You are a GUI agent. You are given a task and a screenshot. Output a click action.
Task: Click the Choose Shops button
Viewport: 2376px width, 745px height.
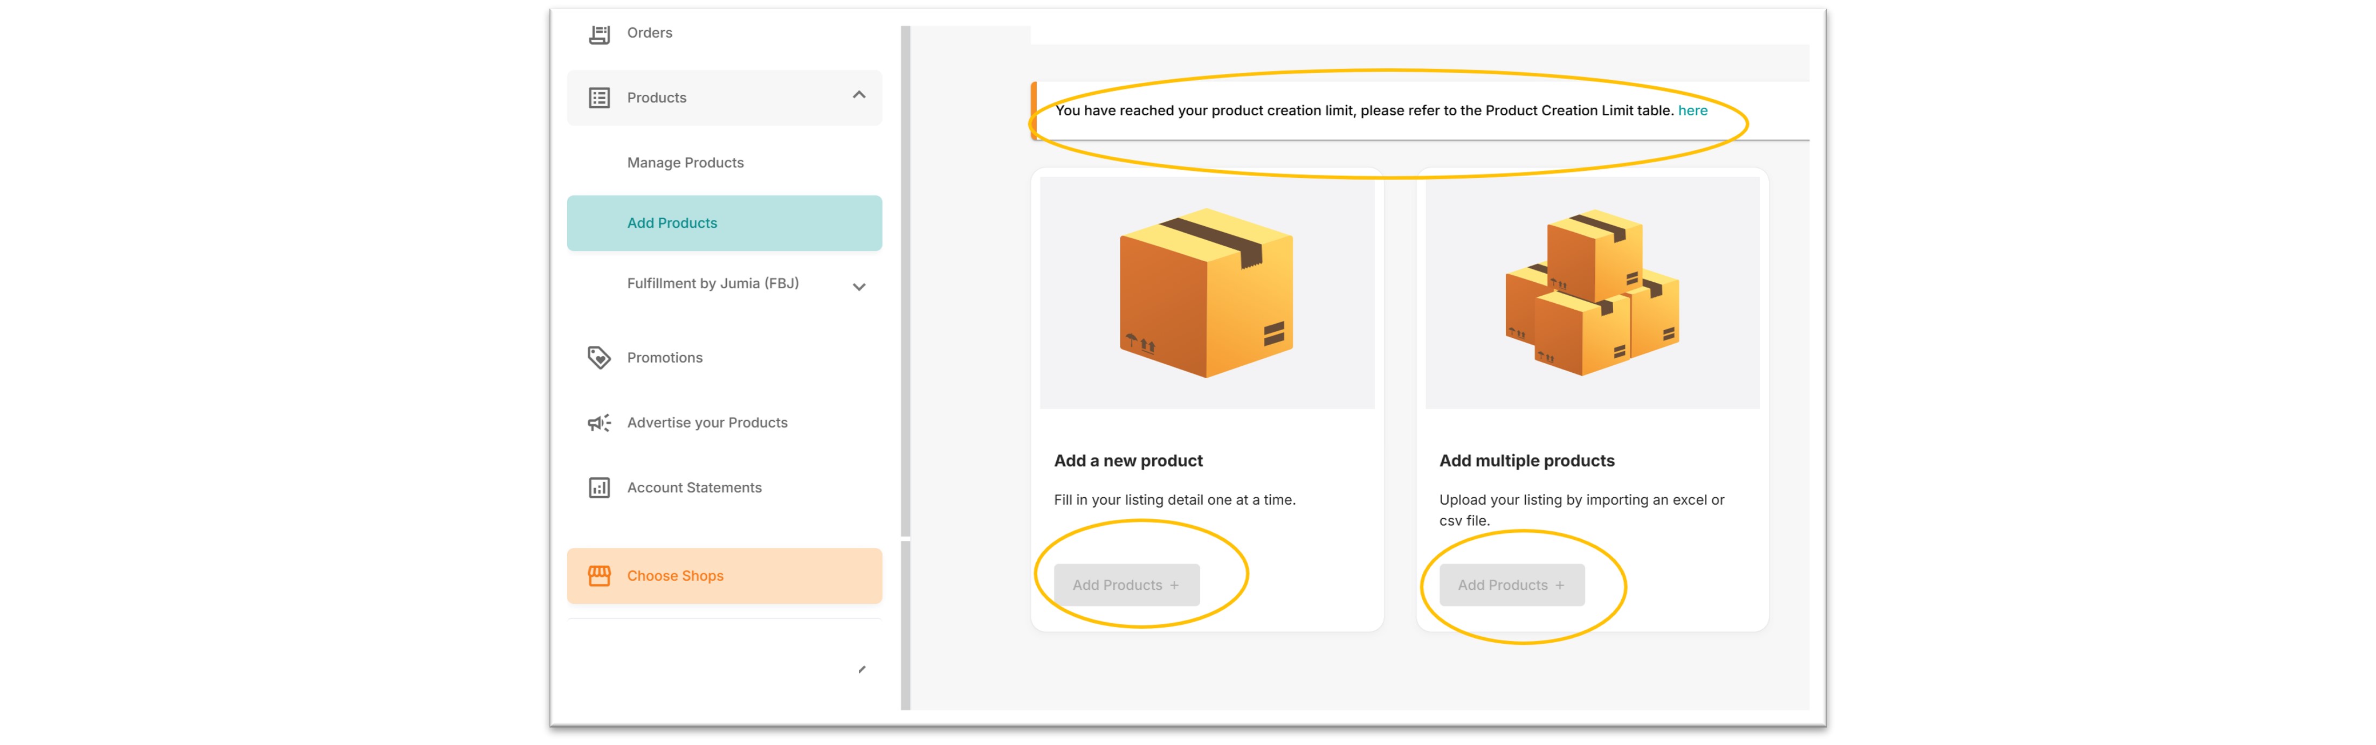724,576
